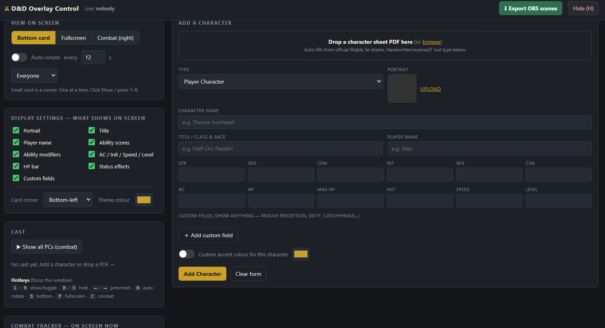605x328 pixels.
Task: Uncheck the Portrait checkbox
Action: click(x=16, y=130)
